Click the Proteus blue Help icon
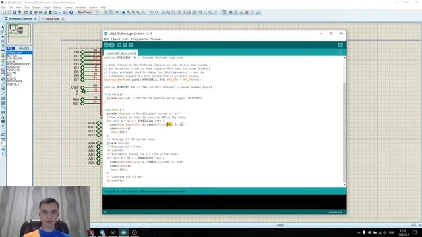 point(71,13)
